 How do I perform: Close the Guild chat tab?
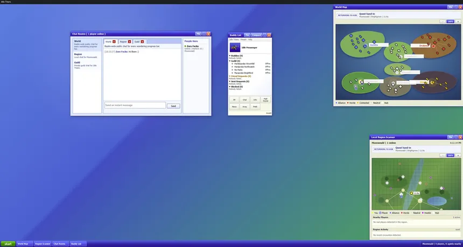142,41
